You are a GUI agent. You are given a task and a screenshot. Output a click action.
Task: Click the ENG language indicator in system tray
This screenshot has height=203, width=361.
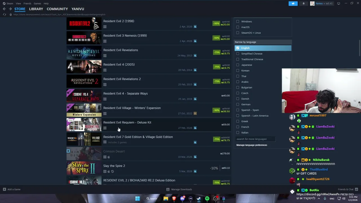pyautogui.click(x=332, y=198)
